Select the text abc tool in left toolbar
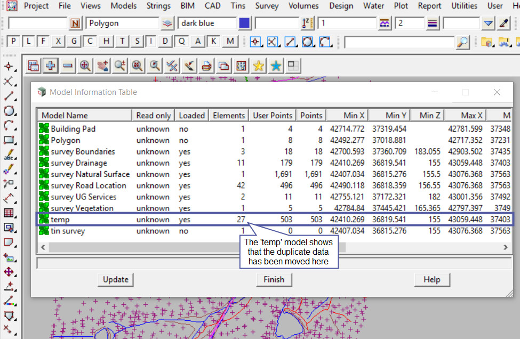520x339 pixels. (9, 156)
